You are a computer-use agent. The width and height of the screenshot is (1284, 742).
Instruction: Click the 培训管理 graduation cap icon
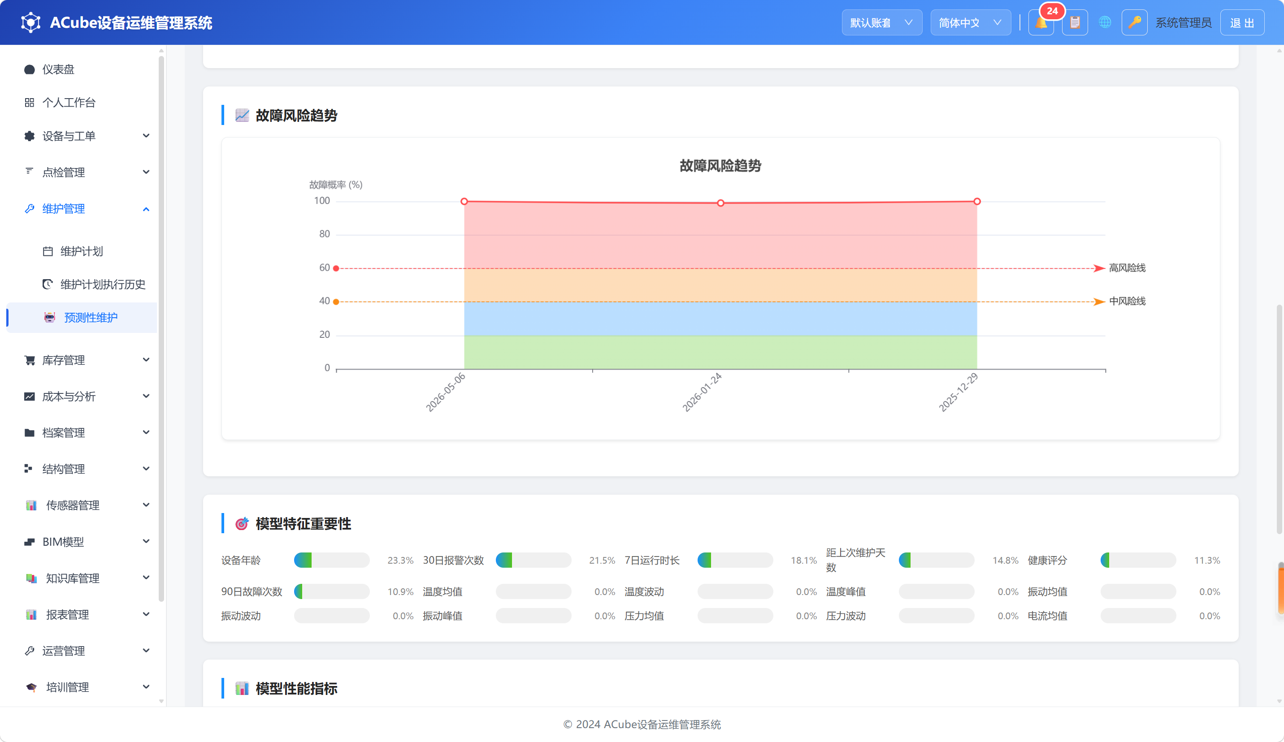coord(31,687)
